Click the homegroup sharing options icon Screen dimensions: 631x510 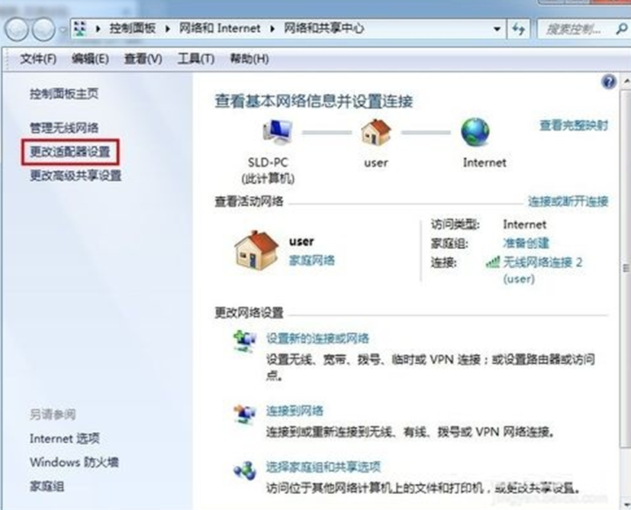click(x=245, y=470)
